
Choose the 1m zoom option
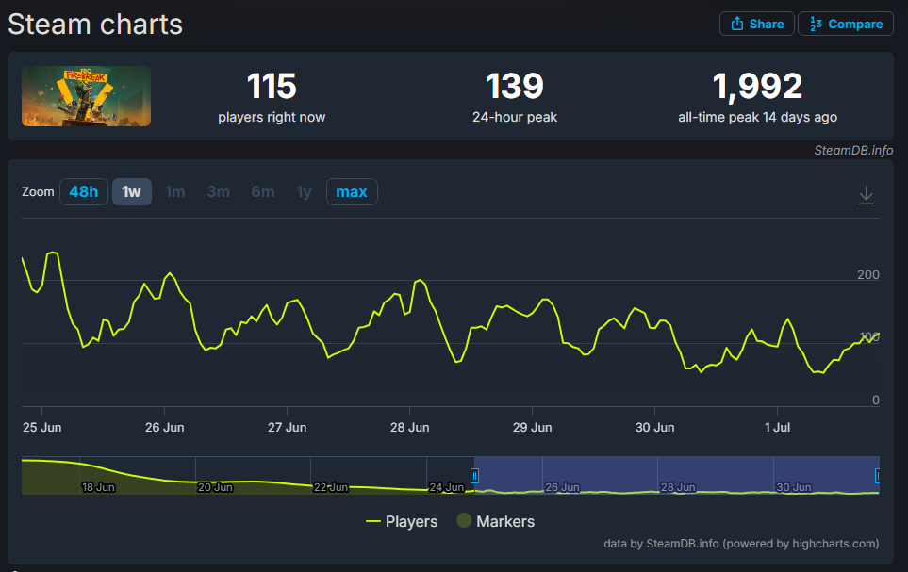coord(175,192)
